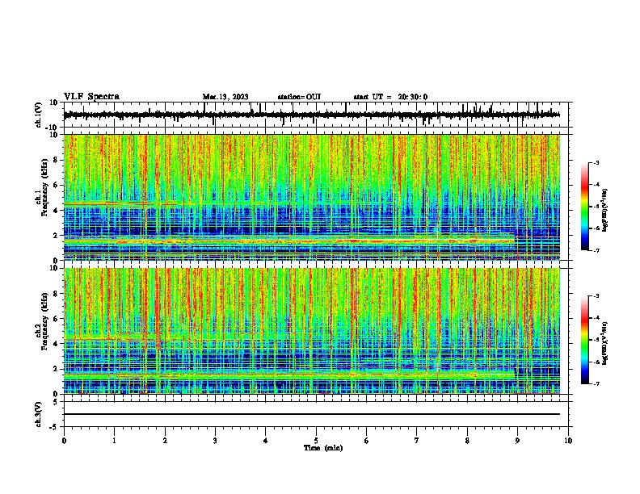The image size is (640, 494).
Task: Click the ch.3(V) axis label
Action: [39, 415]
